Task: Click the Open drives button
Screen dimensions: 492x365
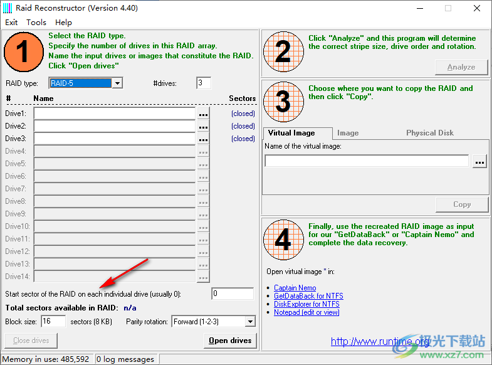Action: click(230, 341)
